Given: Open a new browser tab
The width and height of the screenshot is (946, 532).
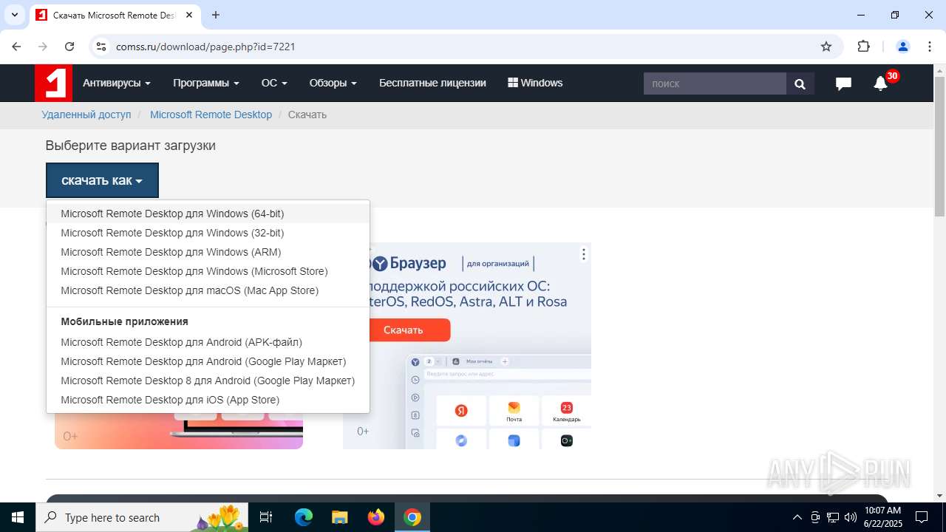Looking at the screenshot, I should (x=216, y=15).
